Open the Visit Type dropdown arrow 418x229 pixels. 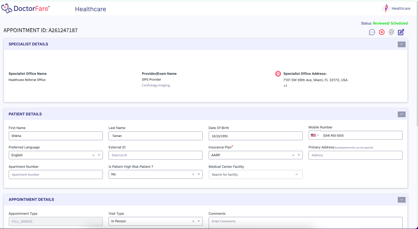[199, 221]
